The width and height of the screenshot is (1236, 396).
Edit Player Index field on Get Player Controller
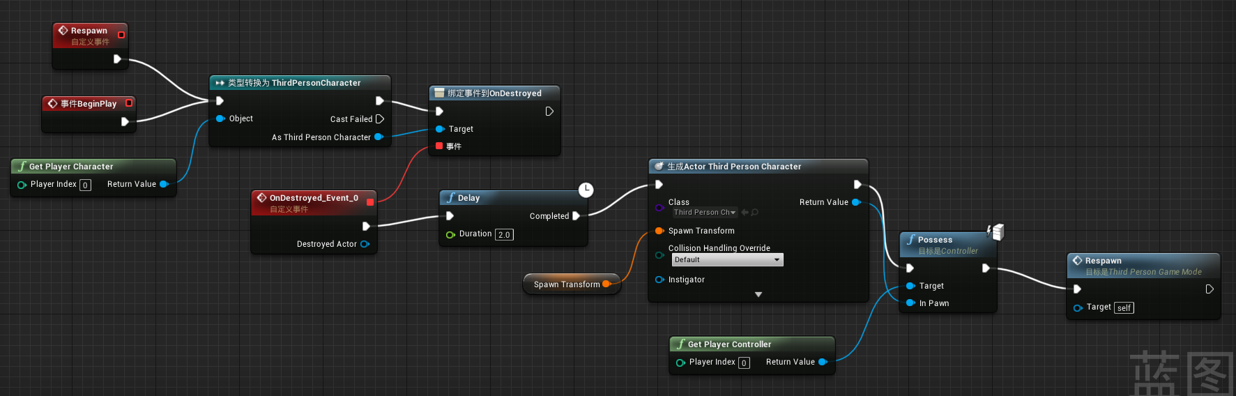[x=744, y=363]
